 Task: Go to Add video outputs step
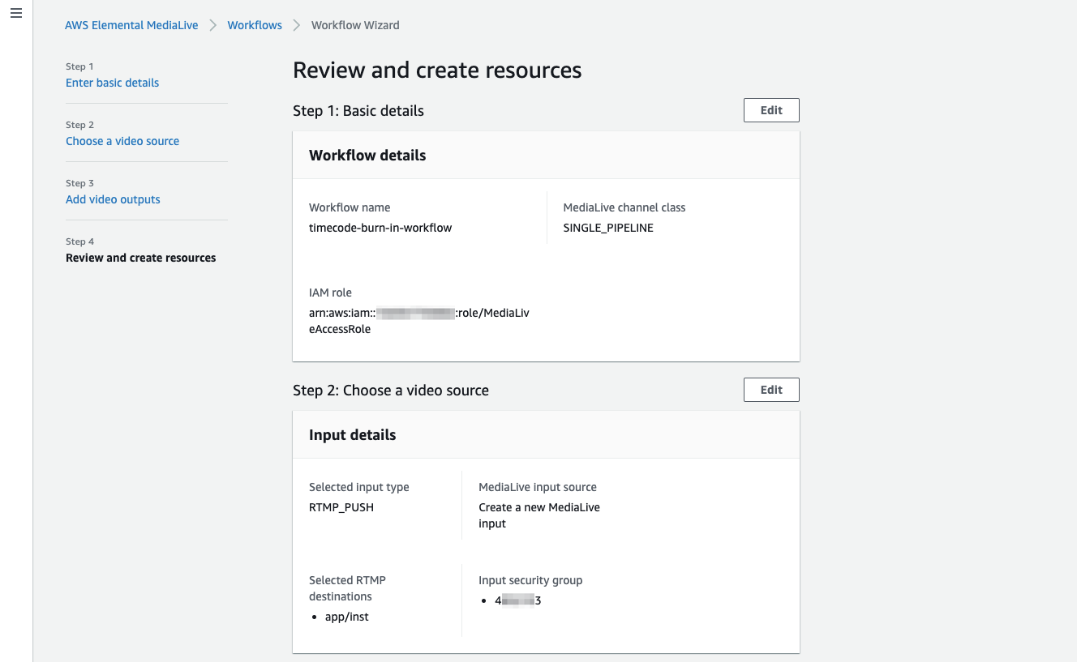pos(113,199)
